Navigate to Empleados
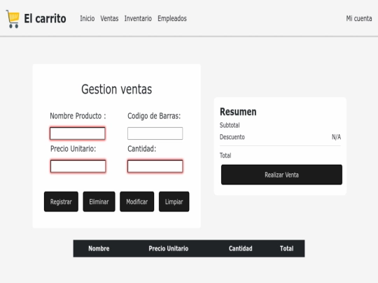This screenshot has width=378, height=283. click(x=172, y=19)
